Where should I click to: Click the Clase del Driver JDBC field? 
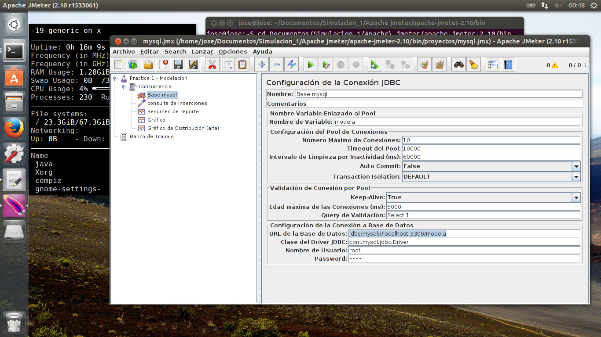click(x=464, y=242)
